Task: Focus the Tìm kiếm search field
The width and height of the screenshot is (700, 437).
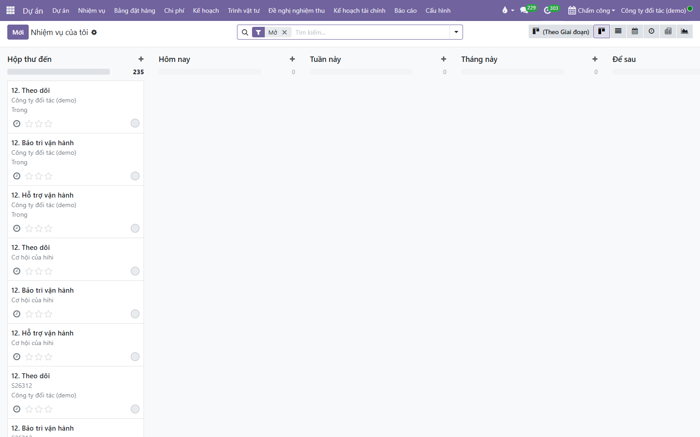Action: click(371, 32)
